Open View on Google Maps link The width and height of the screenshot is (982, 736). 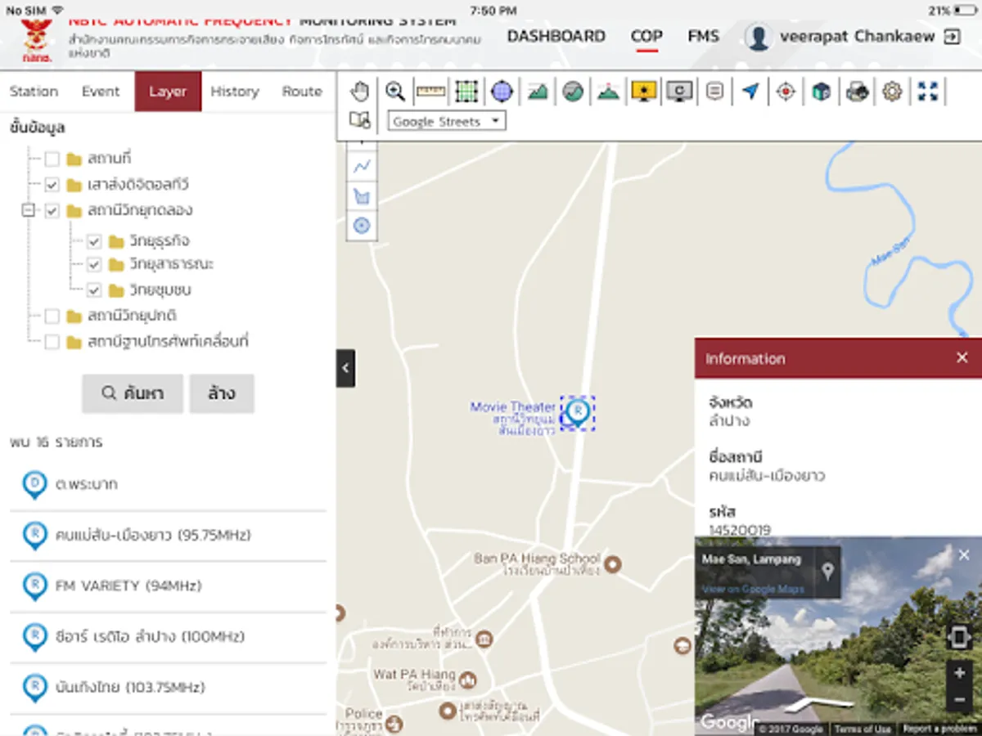coord(753,589)
